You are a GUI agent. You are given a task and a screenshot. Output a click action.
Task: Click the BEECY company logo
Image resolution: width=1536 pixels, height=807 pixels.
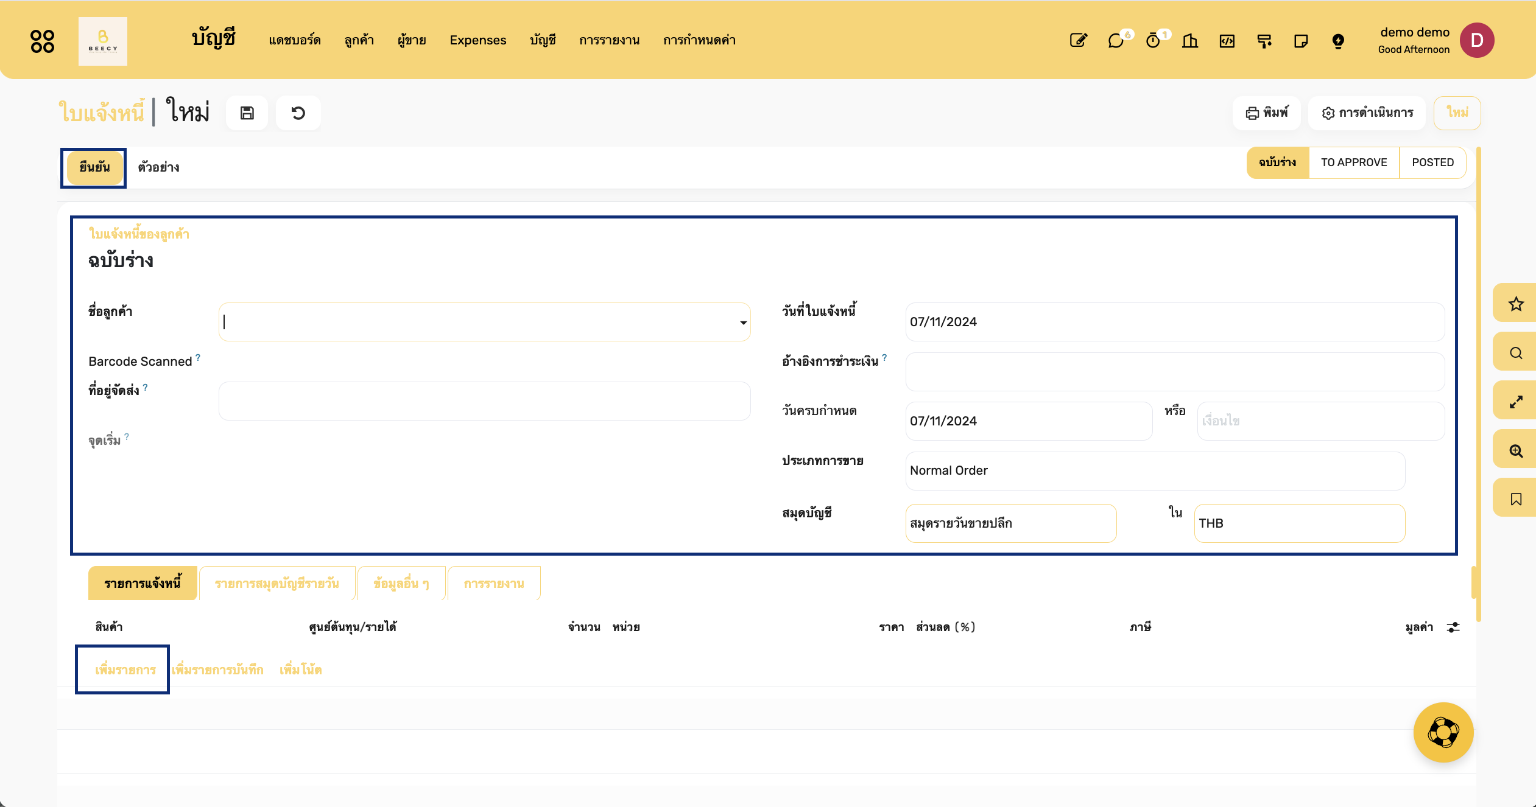[x=103, y=41]
